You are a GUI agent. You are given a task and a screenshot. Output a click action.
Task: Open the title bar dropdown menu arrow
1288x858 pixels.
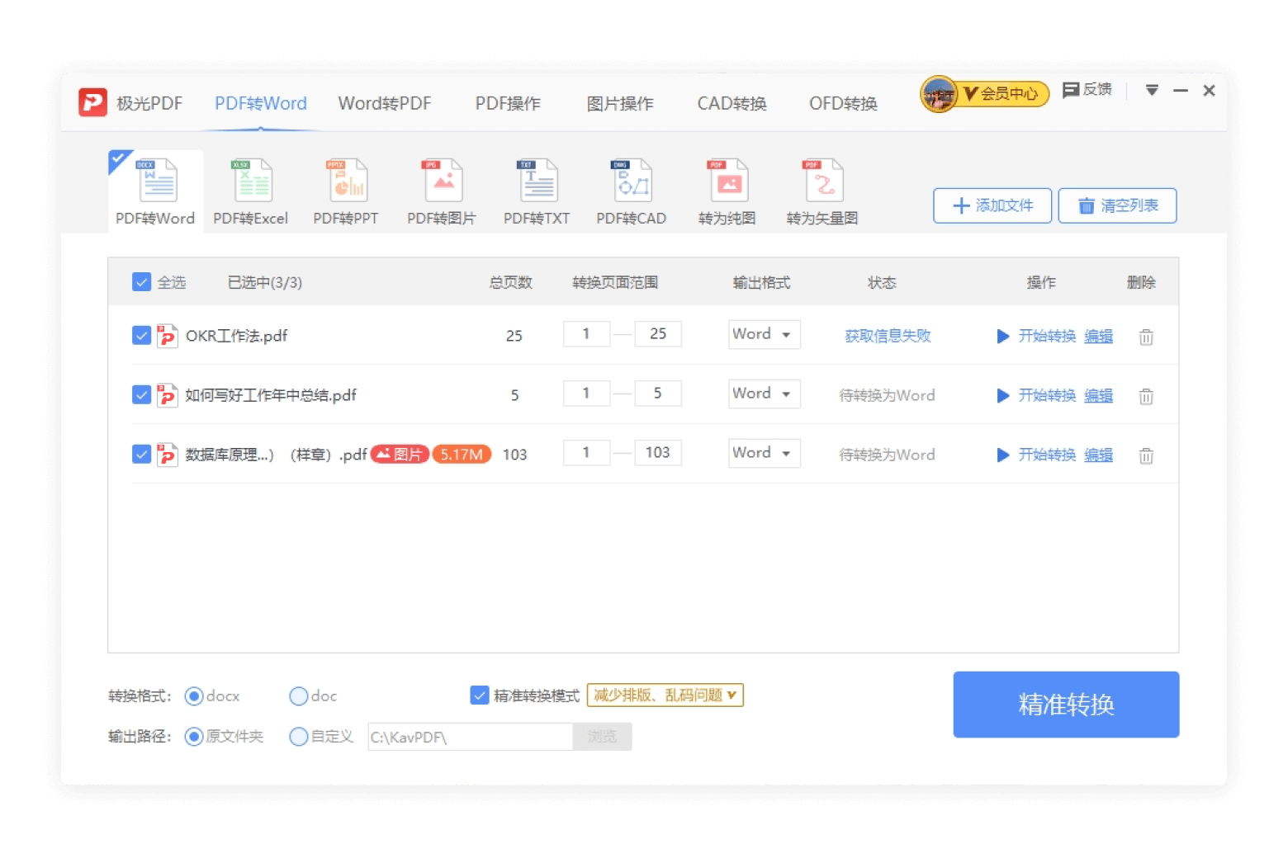tap(1152, 90)
